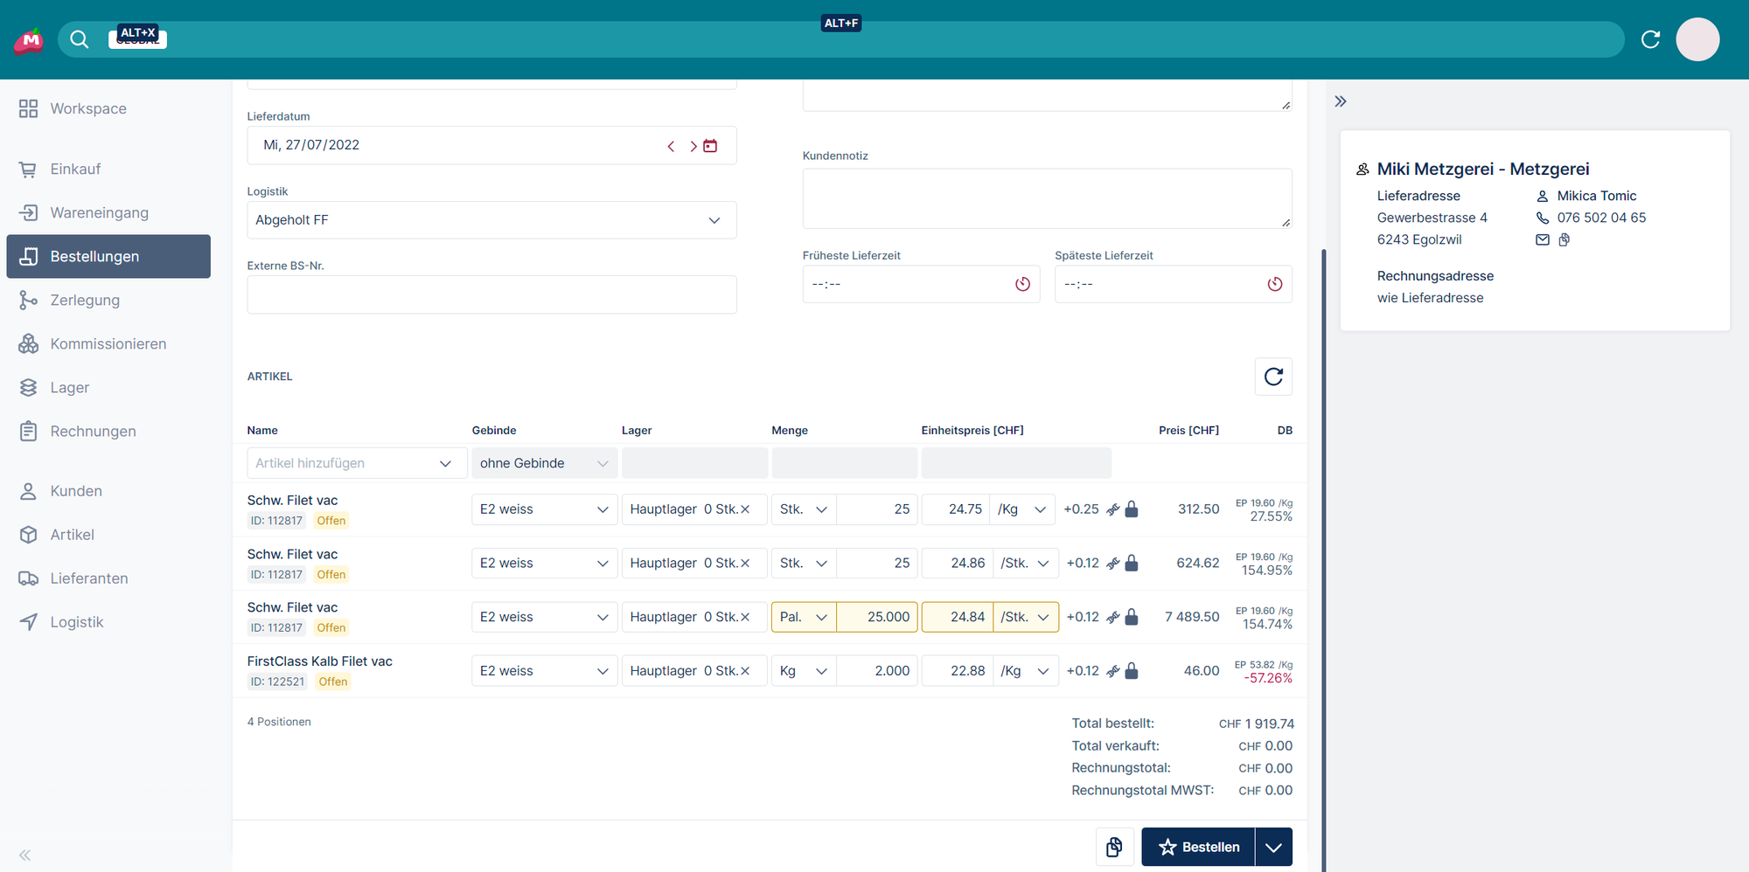Go to Rechnungen in the sidebar
This screenshot has width=1749, height=872.
93,431
